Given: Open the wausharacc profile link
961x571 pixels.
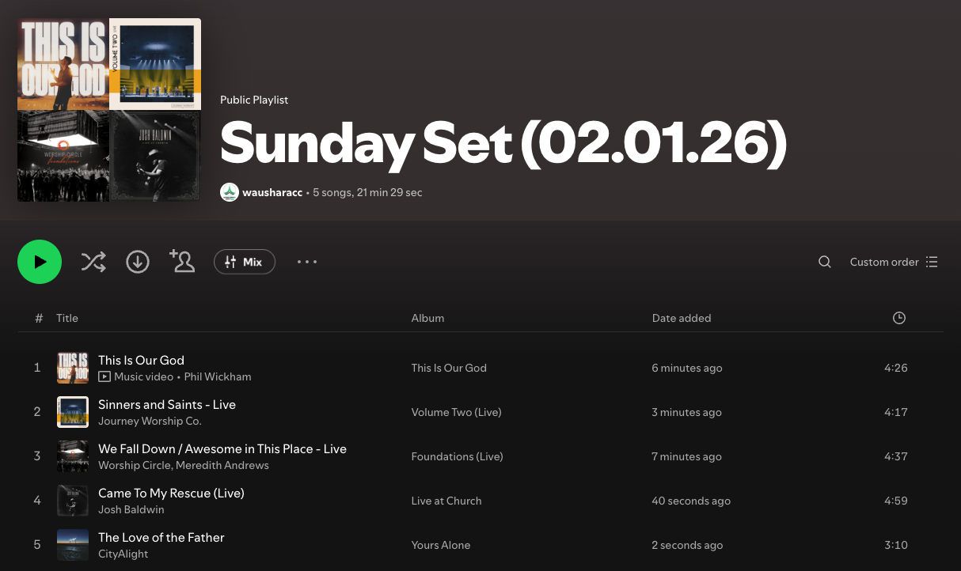Looking at the screenshot, I should pos(272,192).
